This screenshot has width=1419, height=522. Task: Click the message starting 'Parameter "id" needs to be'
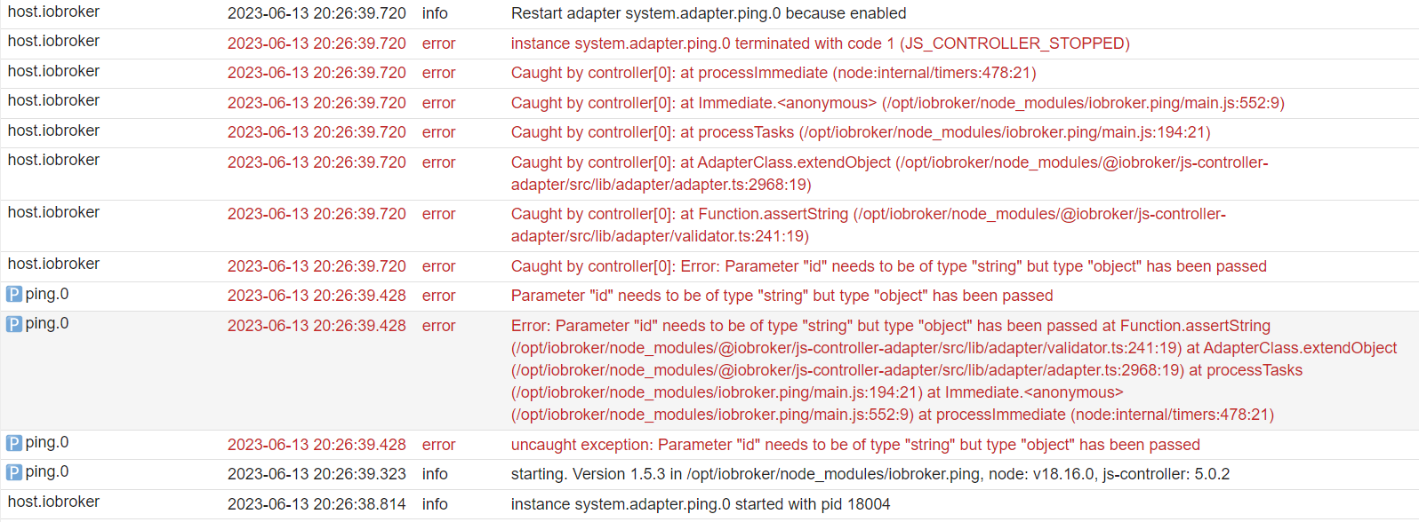coord(782,296)
